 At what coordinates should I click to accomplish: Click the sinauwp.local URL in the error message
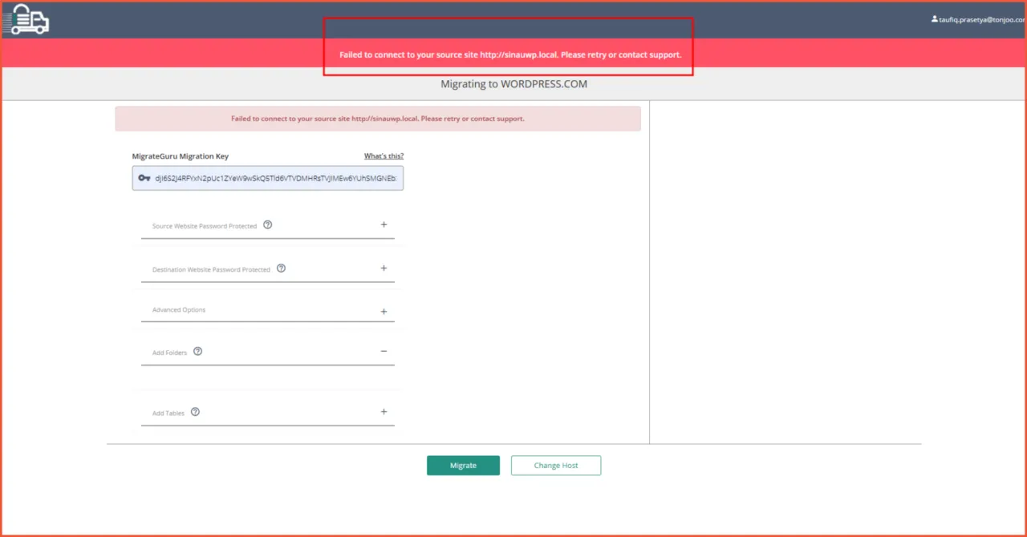pyautogui.click(x=517, y=55)
